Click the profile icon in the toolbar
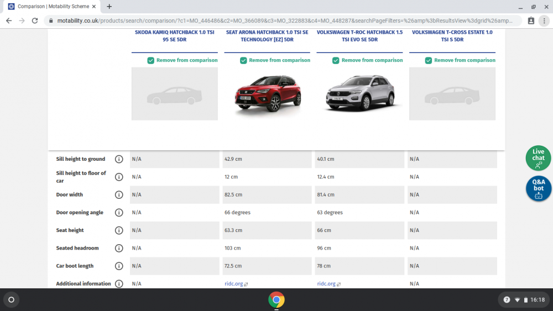This screenshot has width=553, height=311. coord(531,21)
